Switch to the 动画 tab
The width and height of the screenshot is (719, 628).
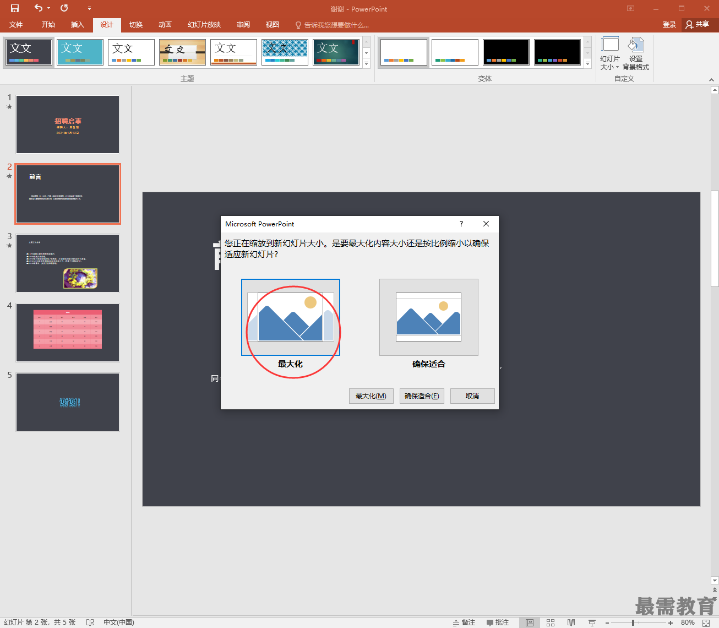[x=165, y=25]
